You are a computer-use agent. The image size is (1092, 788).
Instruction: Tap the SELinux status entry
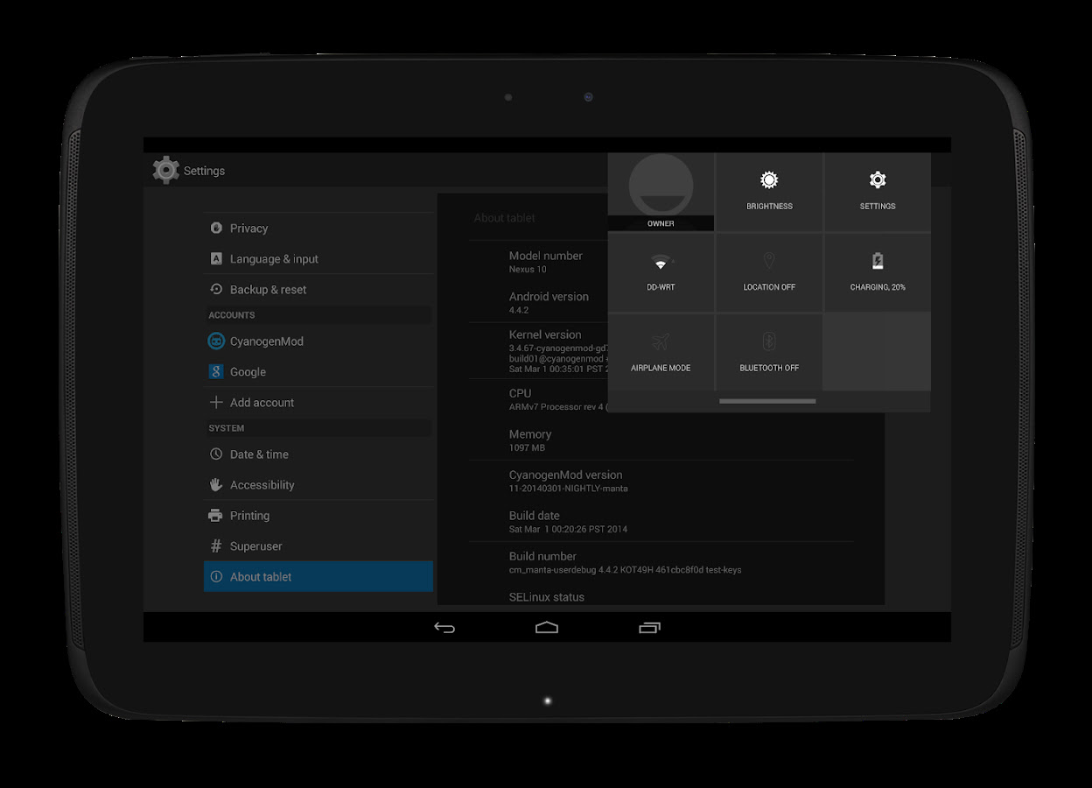pos(661,595)
